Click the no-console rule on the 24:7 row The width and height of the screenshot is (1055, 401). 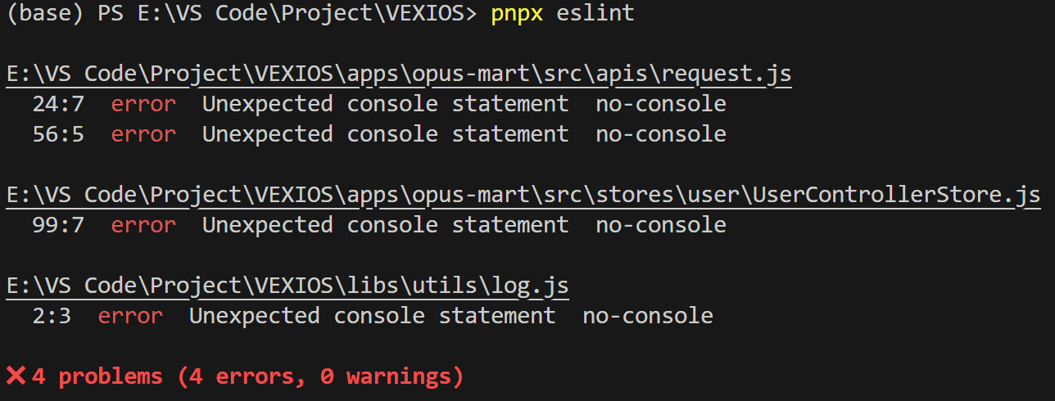click(660, 104)
